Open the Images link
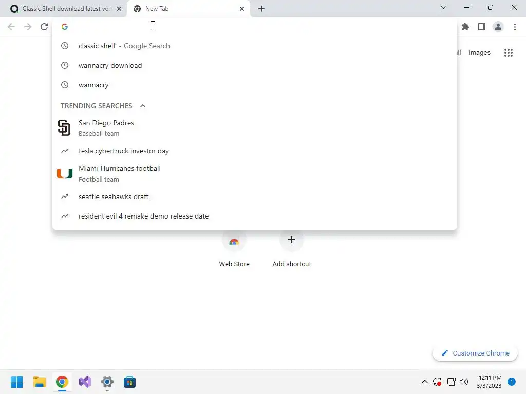Viewport: 526px width, 394px height. (479, 53)
